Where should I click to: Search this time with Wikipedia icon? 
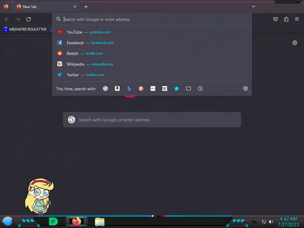pyautogui.click(x=164, y=88)
